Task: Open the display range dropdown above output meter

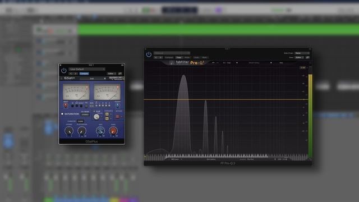Action: point(303,68)
